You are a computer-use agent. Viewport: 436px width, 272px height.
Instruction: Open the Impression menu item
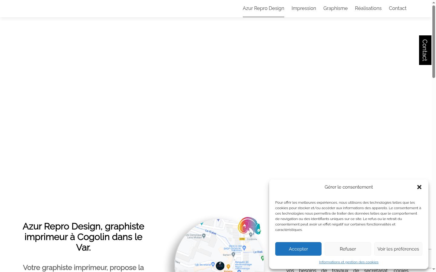(x=304, y=8)
